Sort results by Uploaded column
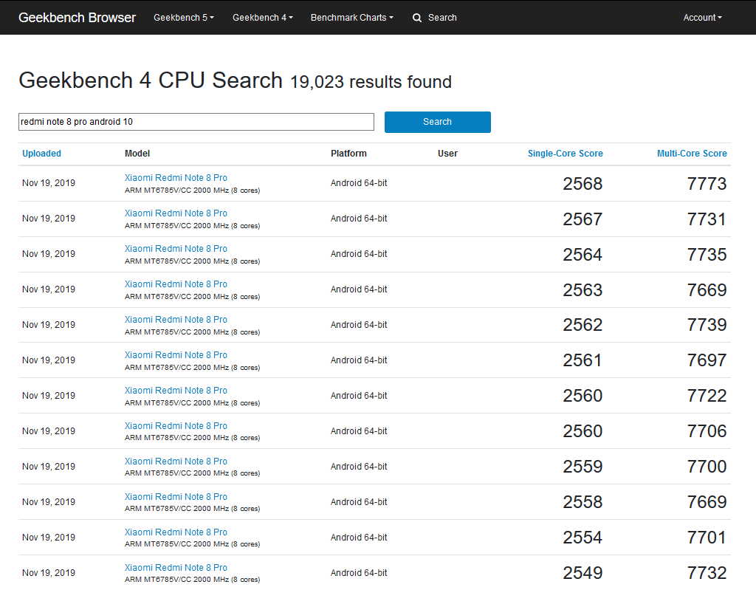 41,154
